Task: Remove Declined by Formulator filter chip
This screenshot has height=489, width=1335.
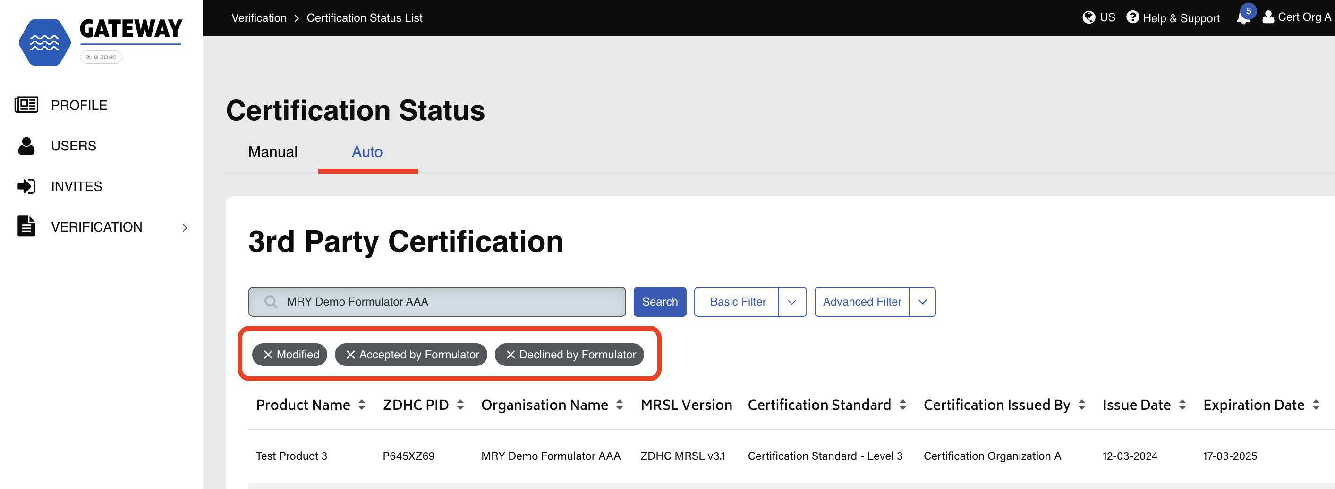Action: (x=510, y=355)
